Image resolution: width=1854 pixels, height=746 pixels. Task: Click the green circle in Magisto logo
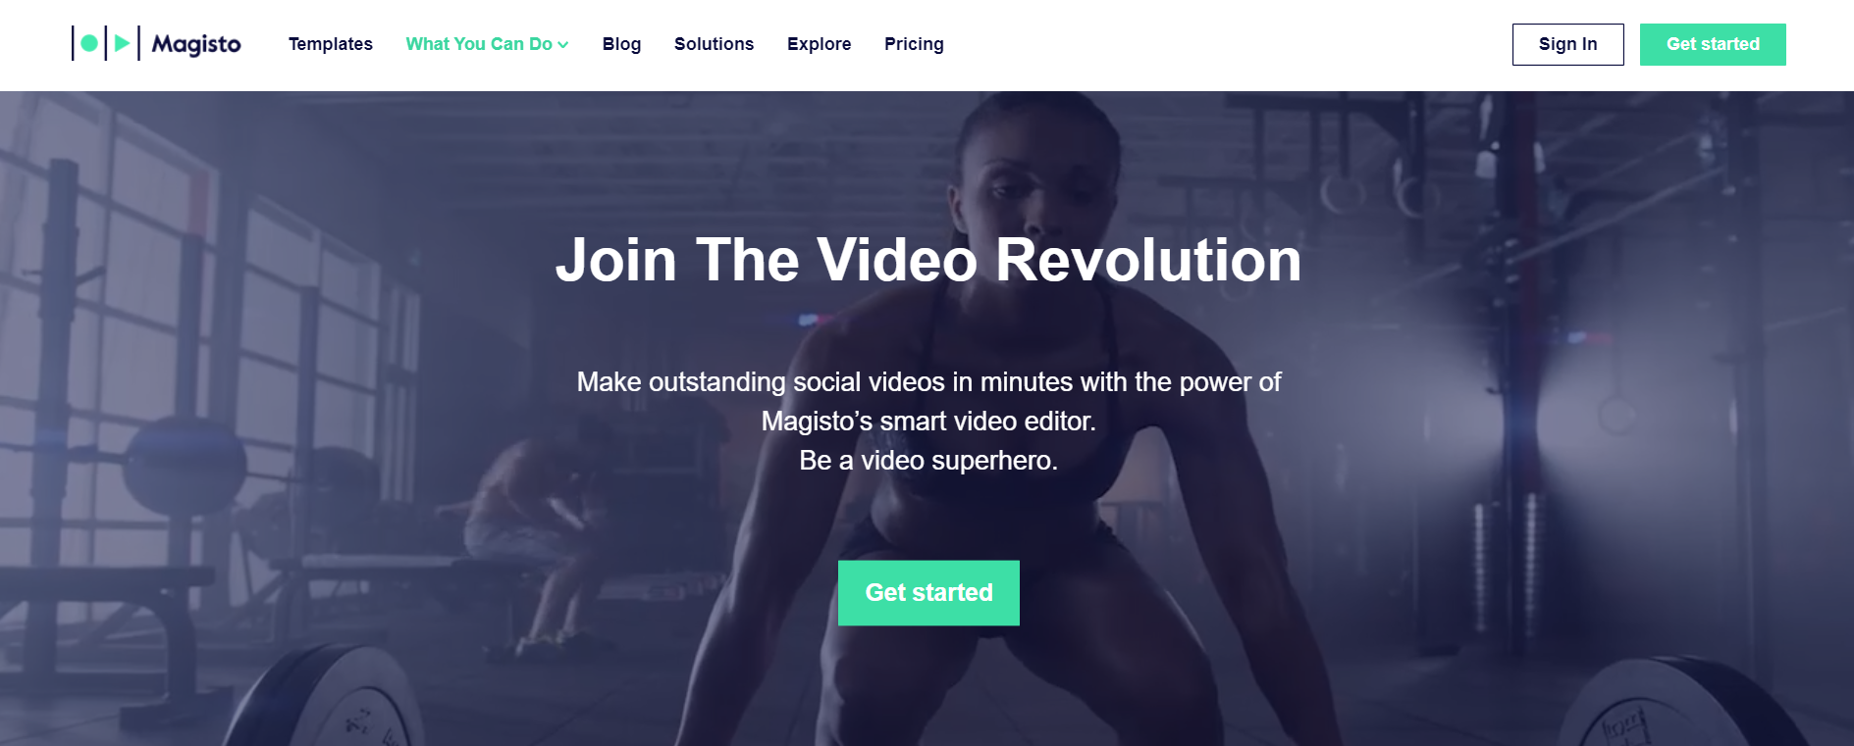point(89,43)
